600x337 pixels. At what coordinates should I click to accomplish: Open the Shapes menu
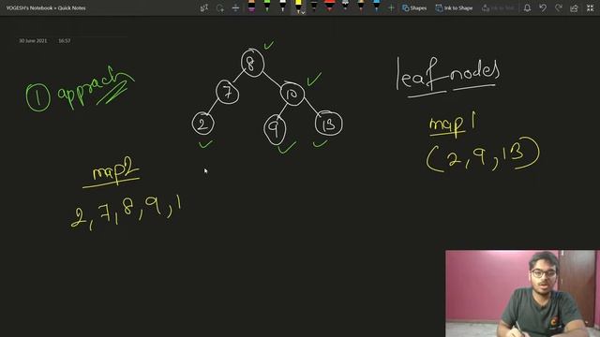click(x=414, y=7)
